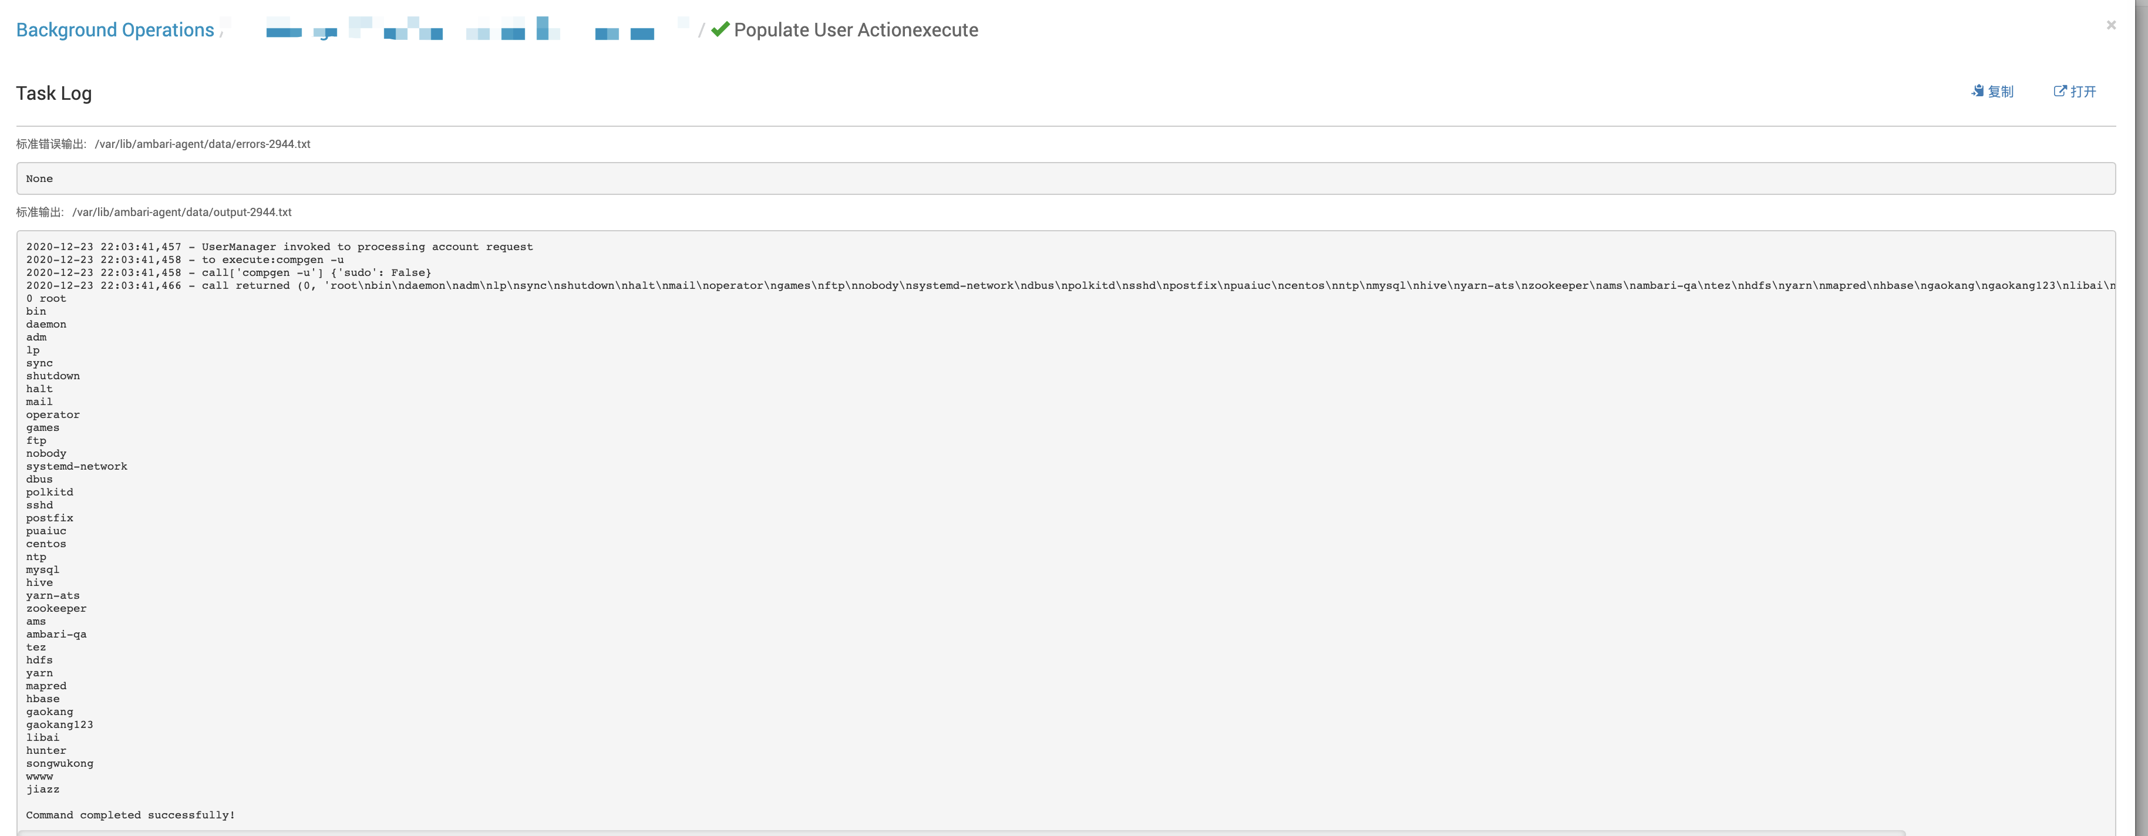This screenshot has width=2148, height=836.
Task: Click the 'gaokang123' user line
Action: 59,724
